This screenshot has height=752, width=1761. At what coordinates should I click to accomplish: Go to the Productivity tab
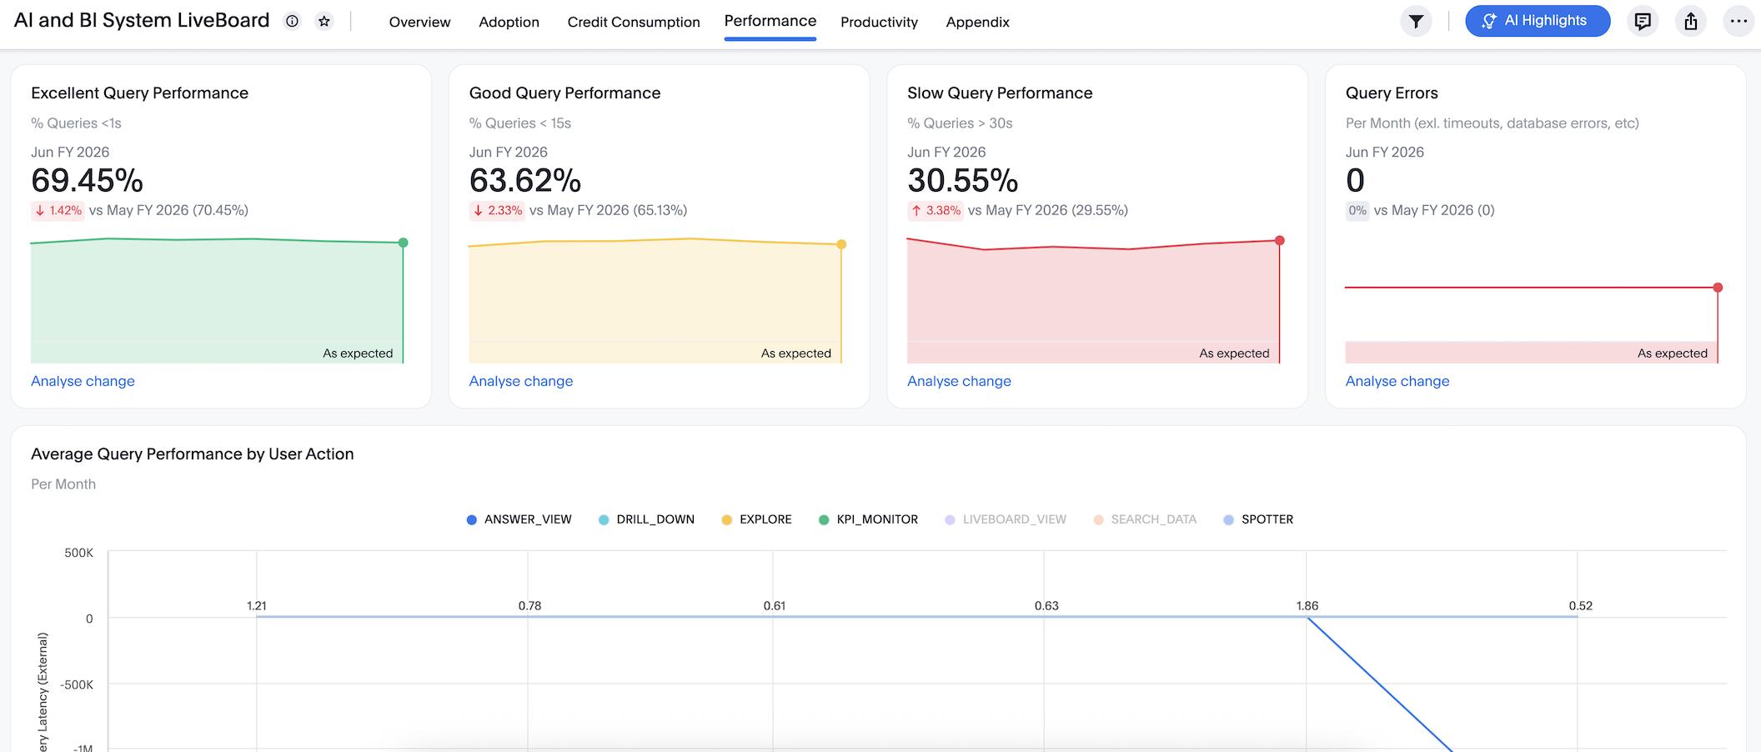click(879, 23)
